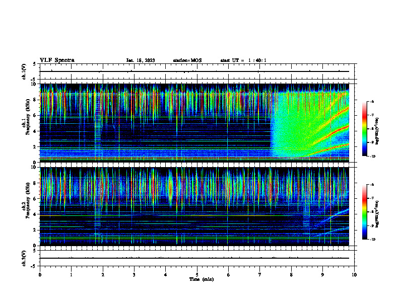Click the "-10" tick on the upper color bar

click(x=372, y=157)
